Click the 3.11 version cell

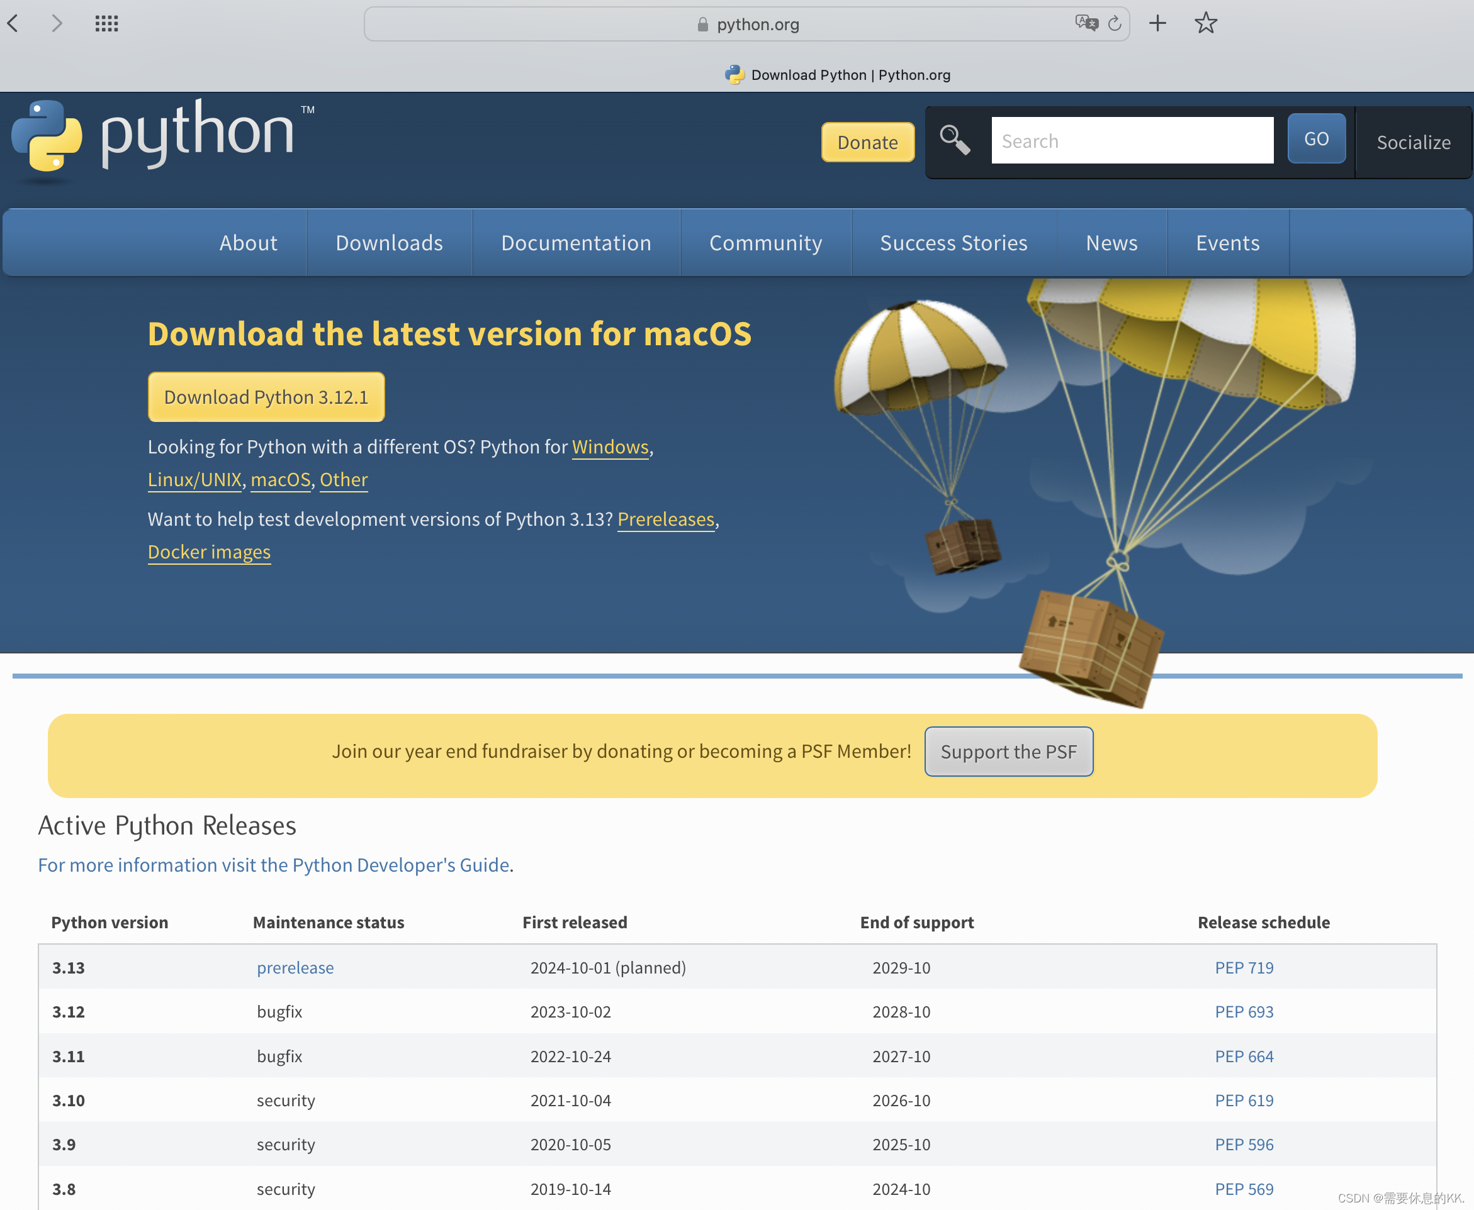tap(69, 1056)
